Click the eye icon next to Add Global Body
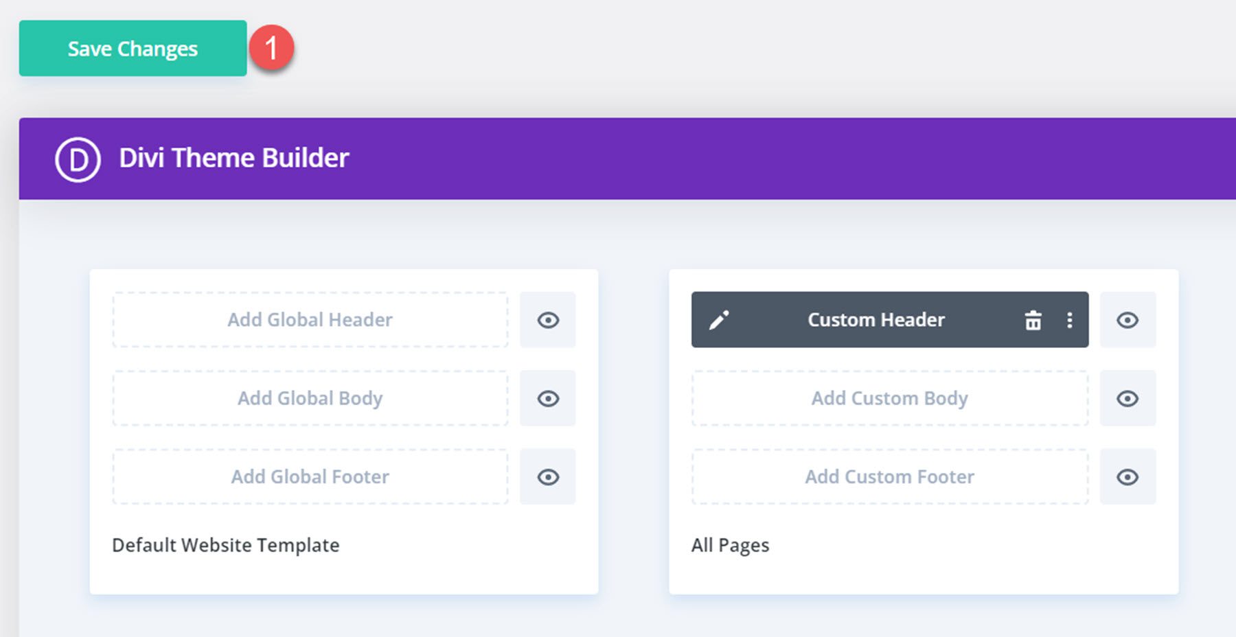The width and height of the screenshot is (1236, 637). pos(547,398)
